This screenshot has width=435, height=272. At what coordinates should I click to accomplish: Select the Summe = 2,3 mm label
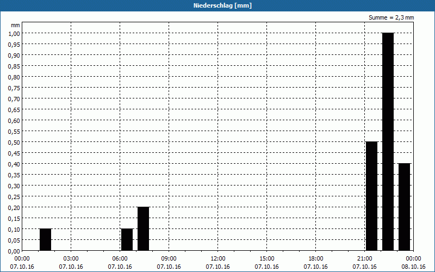pos(391,17)
